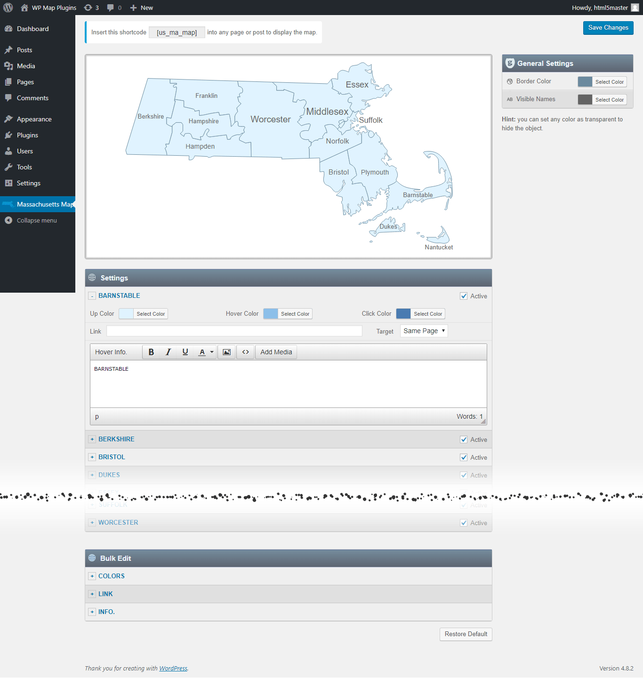
Task: Expand the BRISTOL section
Action: point(92,457)
